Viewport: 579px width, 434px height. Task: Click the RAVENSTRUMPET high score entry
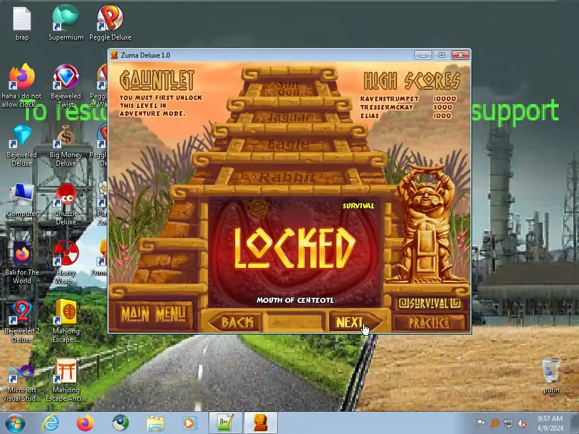click(x=408, y=99)
